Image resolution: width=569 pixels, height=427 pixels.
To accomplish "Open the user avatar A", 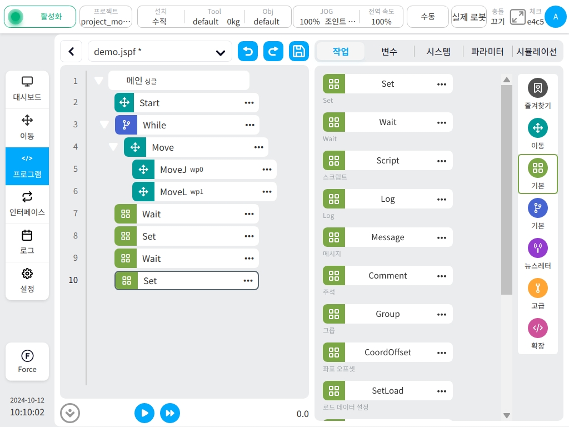I will click(x=555, y=17).
